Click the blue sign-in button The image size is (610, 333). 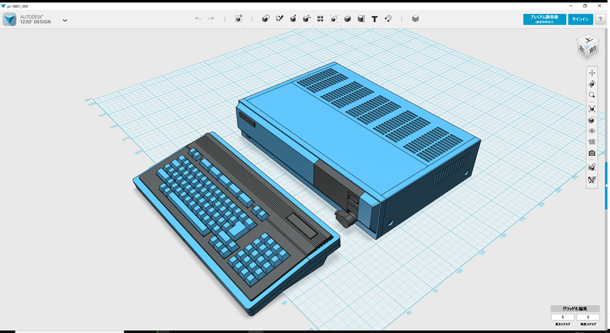pos(580,19)
